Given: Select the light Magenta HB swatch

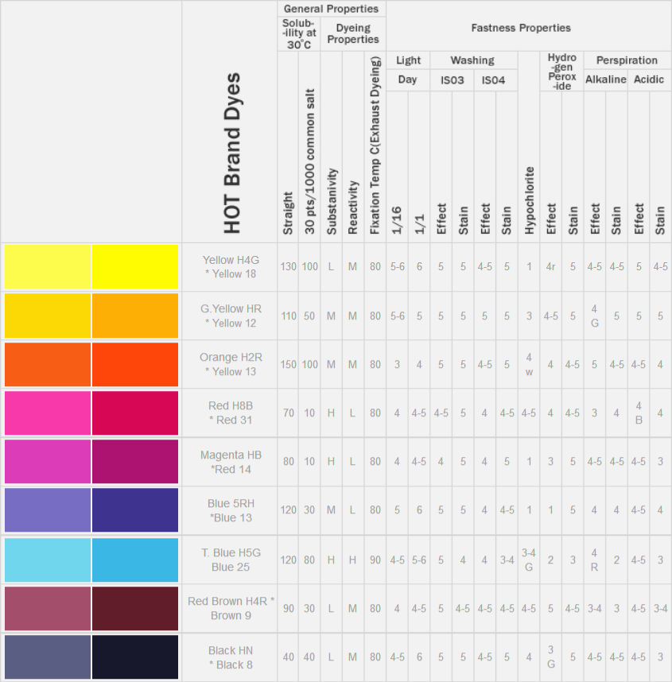Looking at the screenshot, I should click(48, 462).
